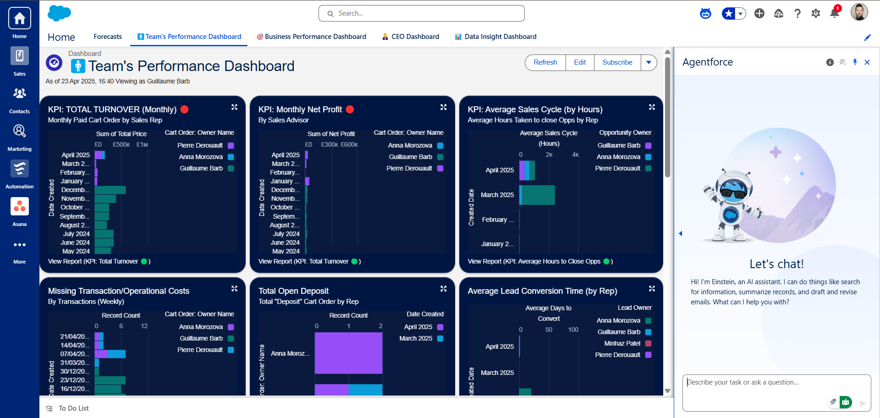Open the Setup gear icon
Screen dimensions: 880x418
[816, 14]
